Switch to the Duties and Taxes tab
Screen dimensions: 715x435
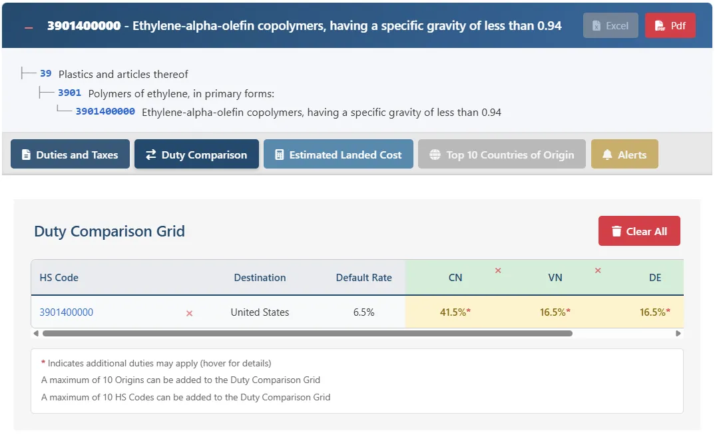pos(70,154)
